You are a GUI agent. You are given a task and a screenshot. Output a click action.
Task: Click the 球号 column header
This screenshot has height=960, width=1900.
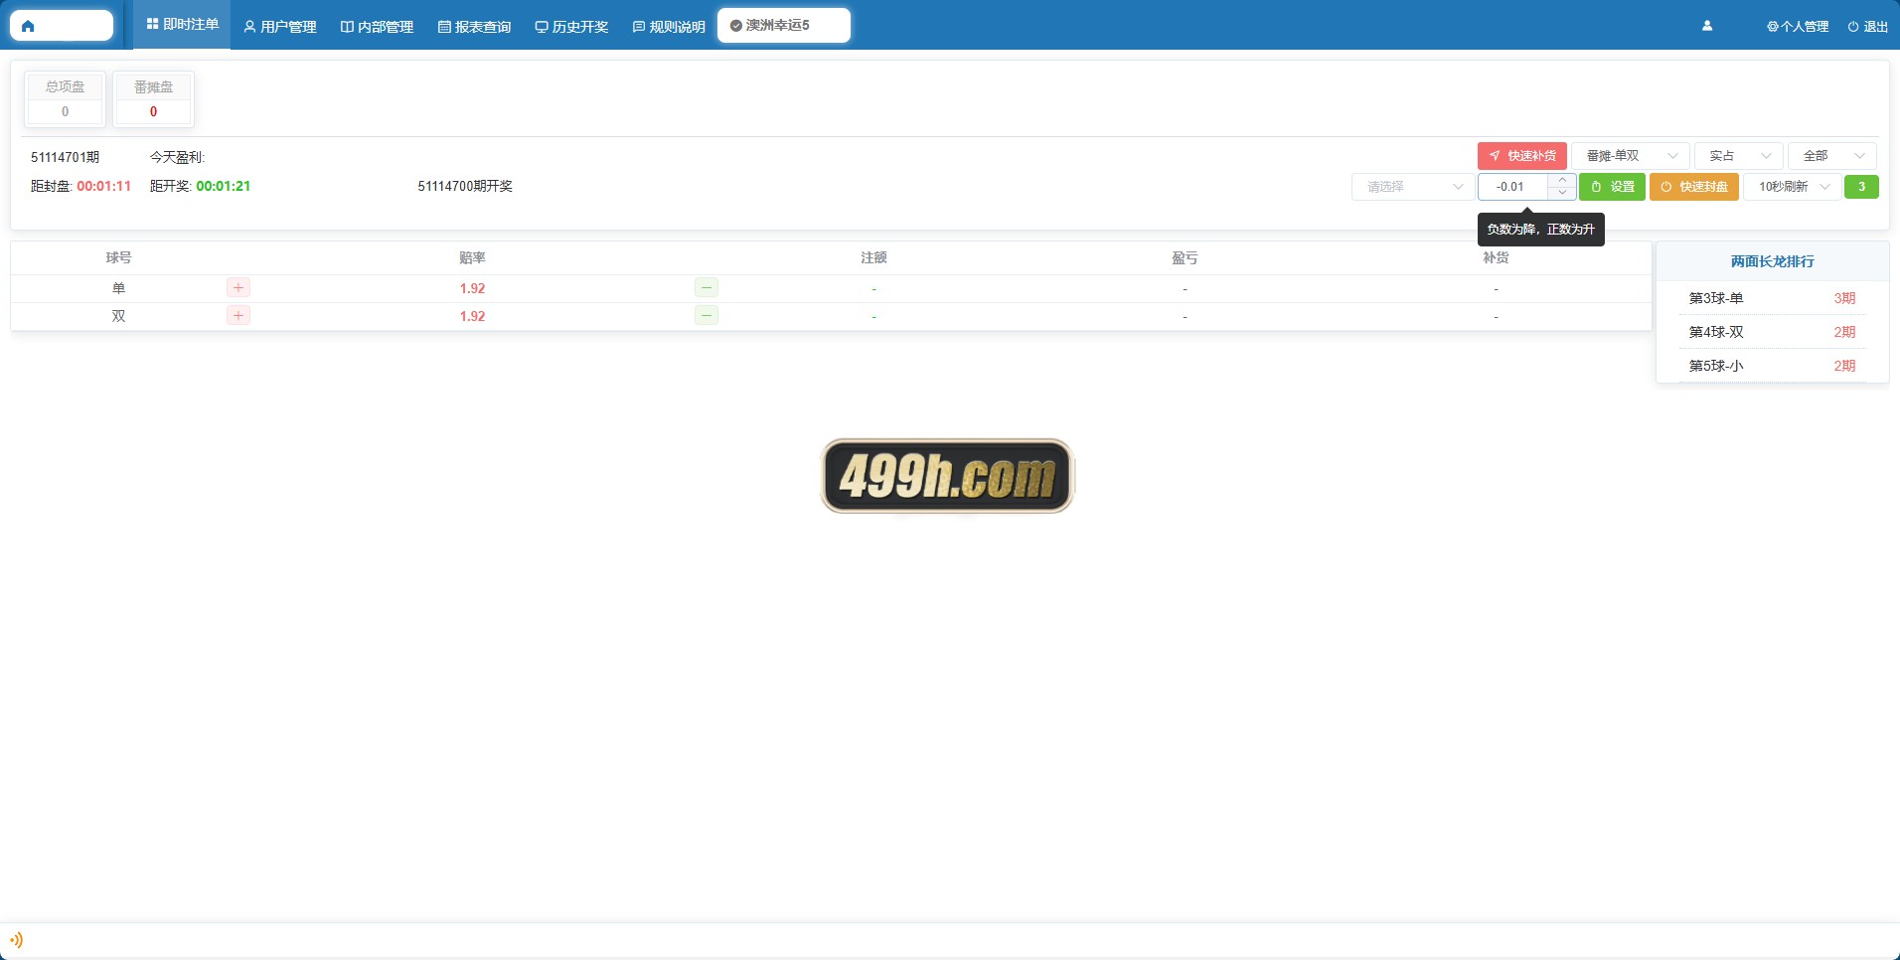(x=118, y=258)
